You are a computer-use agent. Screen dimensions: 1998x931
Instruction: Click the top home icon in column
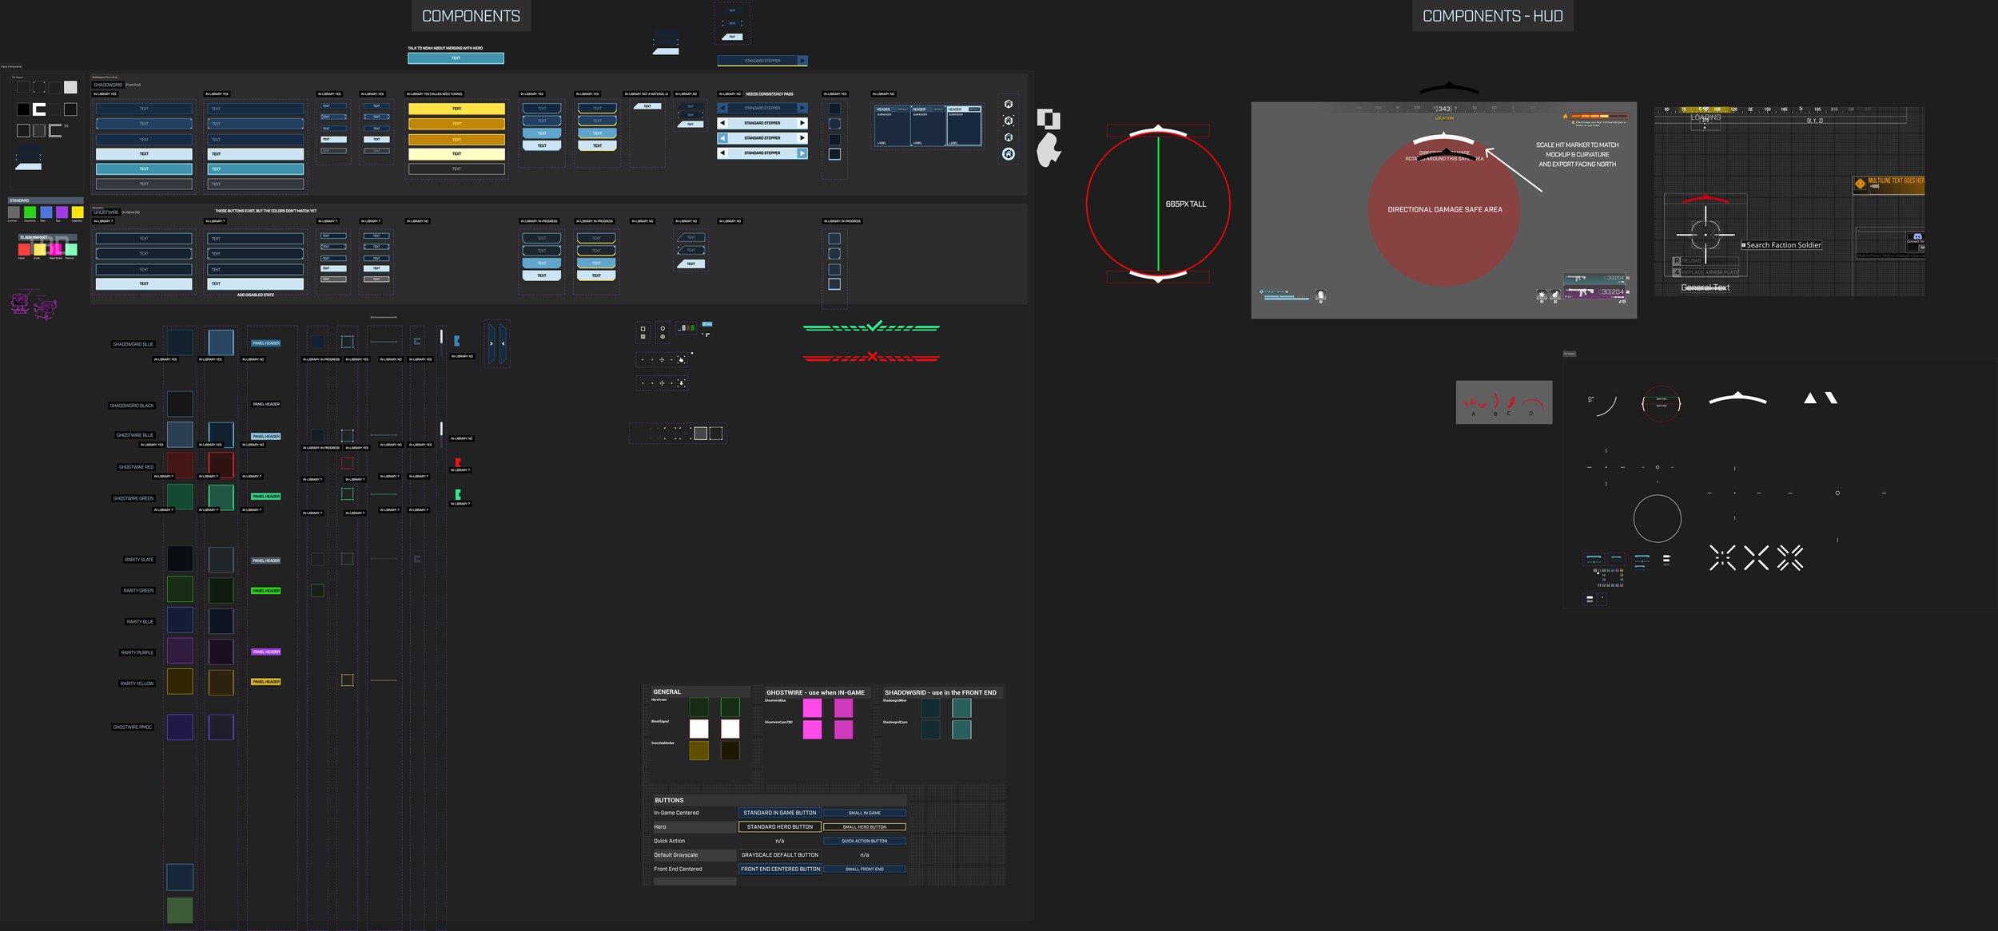(1009, 104)
